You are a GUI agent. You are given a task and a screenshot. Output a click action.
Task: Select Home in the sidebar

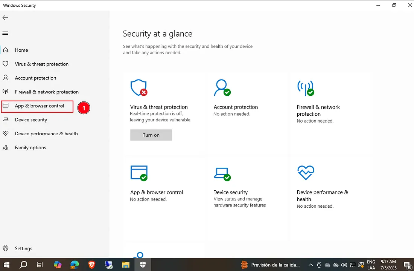(21, 50)
